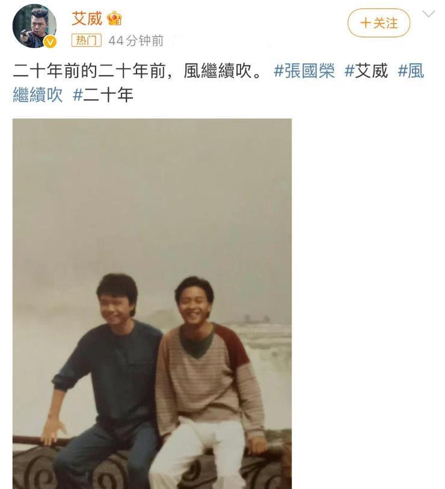Open the #張國榮 hashtag
445x489 pixels.
click(304, 71)
